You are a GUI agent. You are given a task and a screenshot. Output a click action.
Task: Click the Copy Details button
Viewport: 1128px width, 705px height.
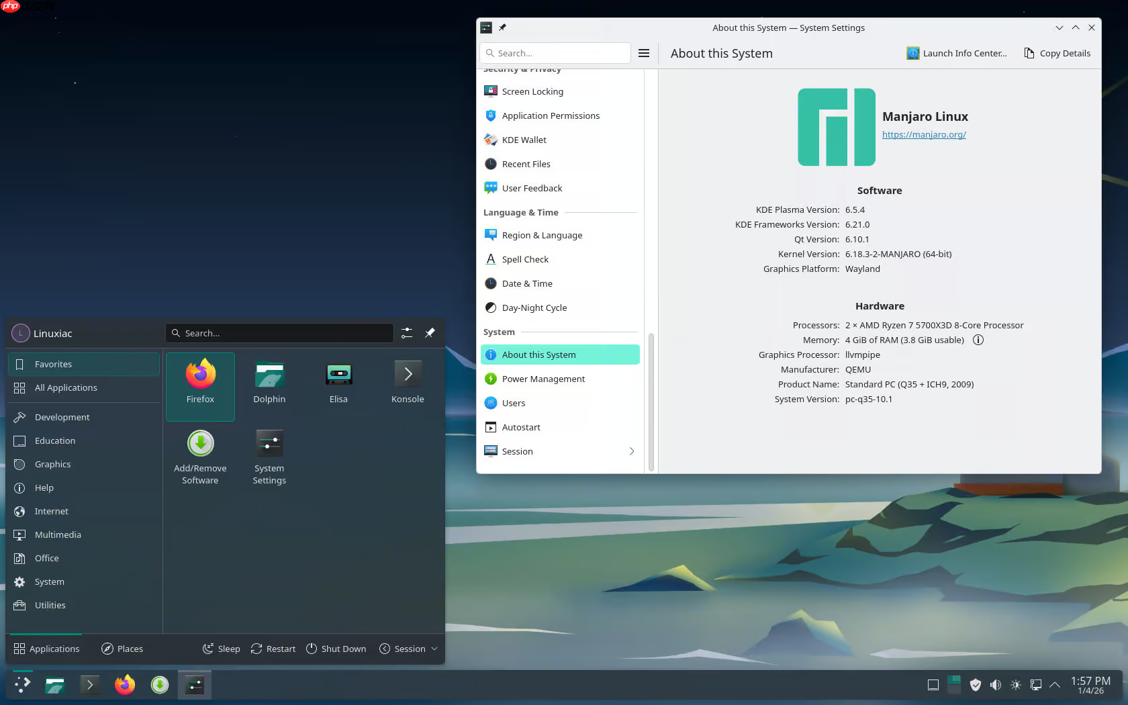coord(1057,53)
